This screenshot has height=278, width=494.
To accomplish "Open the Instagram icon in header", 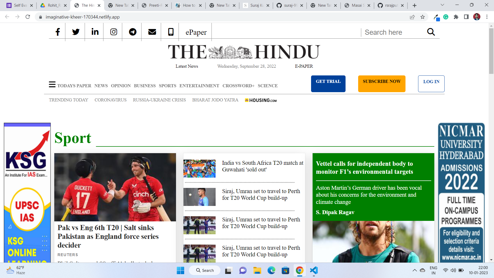I will coord(114,32).
